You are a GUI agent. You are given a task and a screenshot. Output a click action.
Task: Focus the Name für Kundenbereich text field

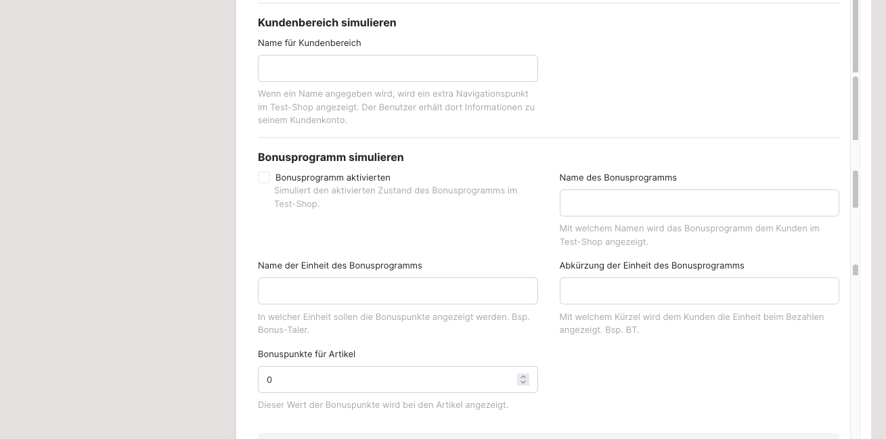point(397,68)
